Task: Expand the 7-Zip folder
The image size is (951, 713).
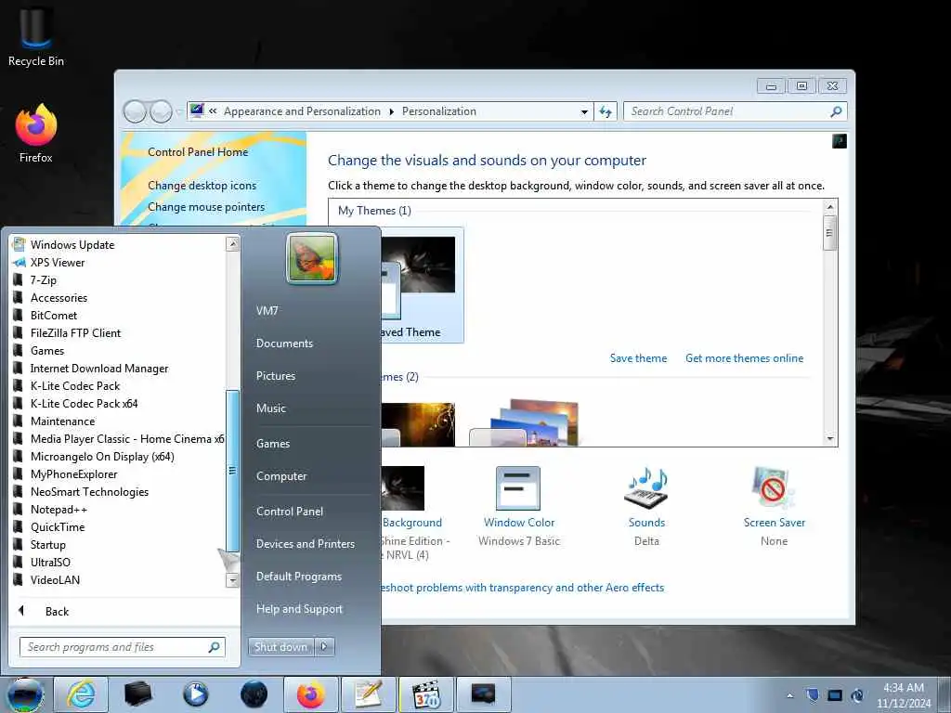Action: click(43, 280)
